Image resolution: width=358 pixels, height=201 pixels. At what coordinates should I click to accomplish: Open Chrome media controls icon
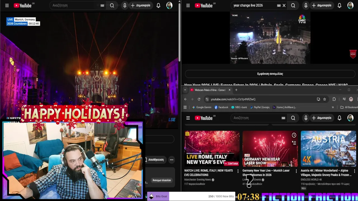coord(344,99)
